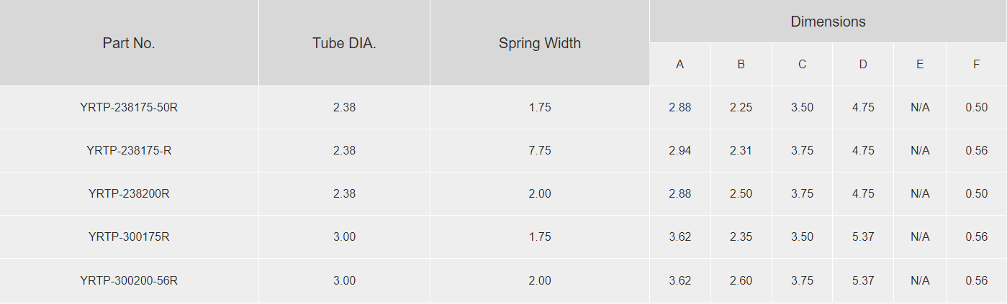
Task: Click the dimension E sub-header
Action: click(x=920, y=65)
